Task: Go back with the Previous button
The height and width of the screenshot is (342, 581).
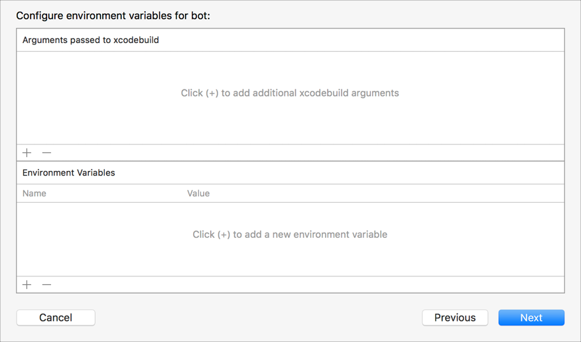Action: pos(455,317)
